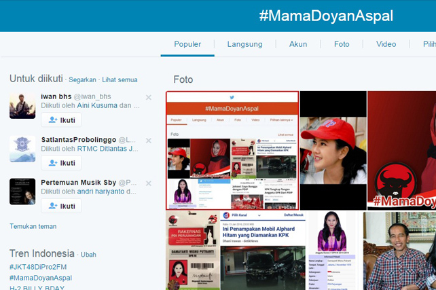Open H-2 BILLY BDAY trend
The height and width of the screenshot is (290, 436).
(37, 287)
